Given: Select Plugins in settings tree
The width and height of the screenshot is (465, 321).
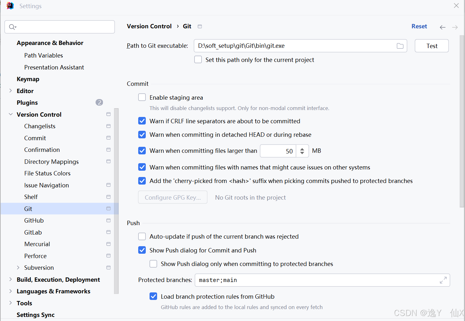Looking at the screenshot, I should coord(27,103).
